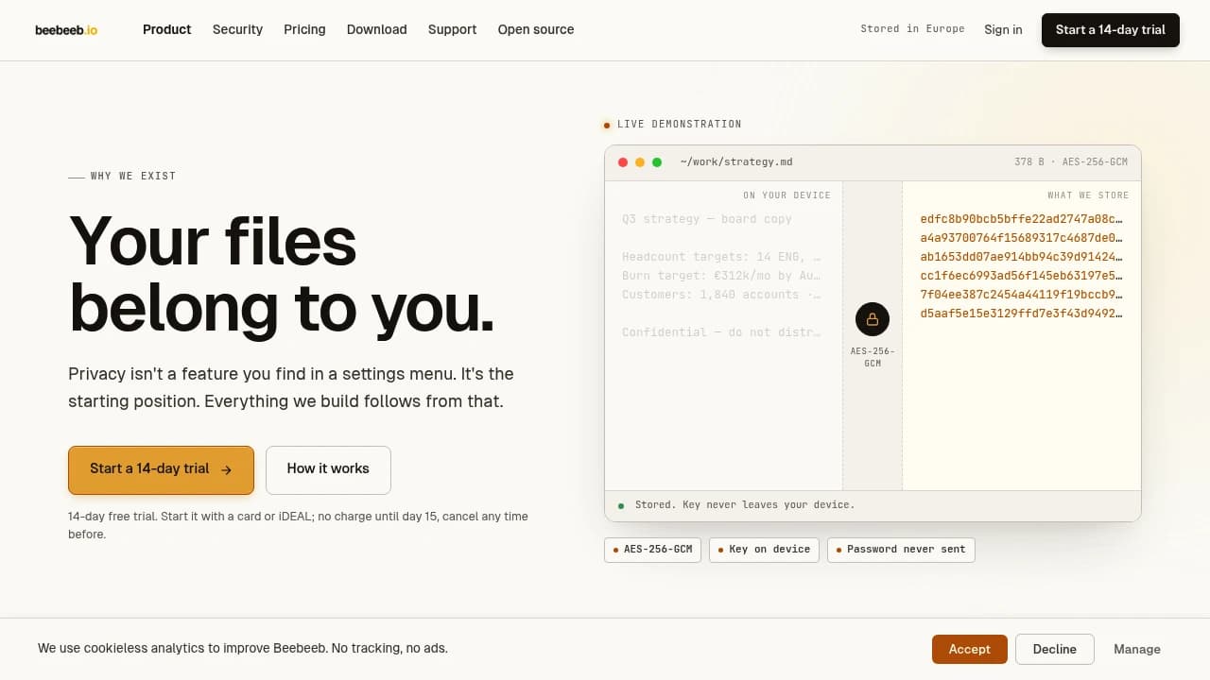Click the header Start a 14-day trial button

[x=1111, y=30]
